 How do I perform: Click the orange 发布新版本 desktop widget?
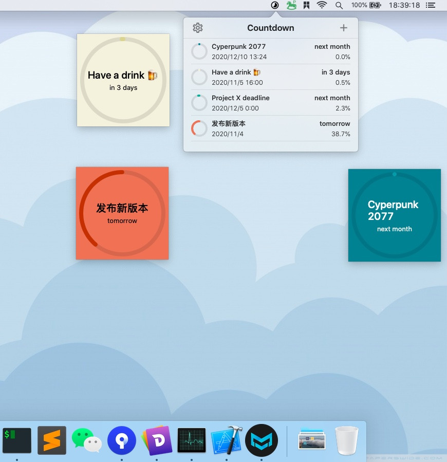click(x=122, y=213)
